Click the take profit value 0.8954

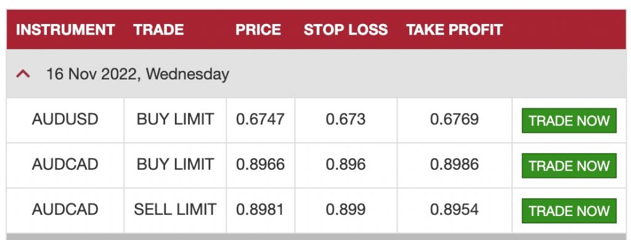[x=454, y=209]
